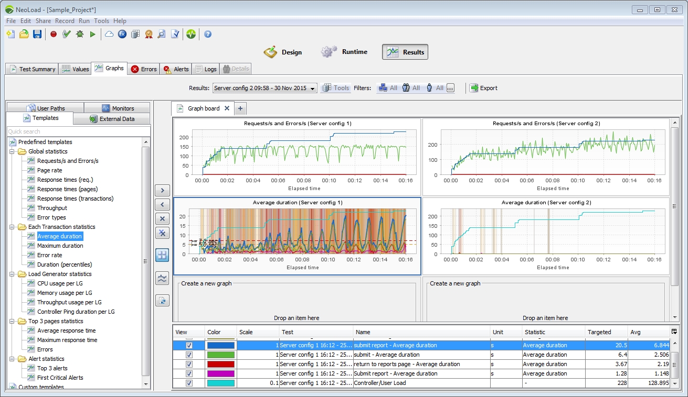
Task: Open the Logs tab
Action: coord(206,69)
